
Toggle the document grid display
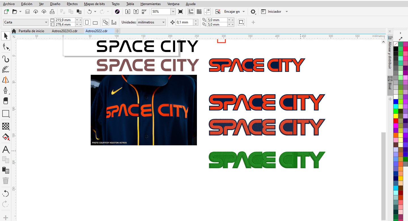click(x=199, y=12)
